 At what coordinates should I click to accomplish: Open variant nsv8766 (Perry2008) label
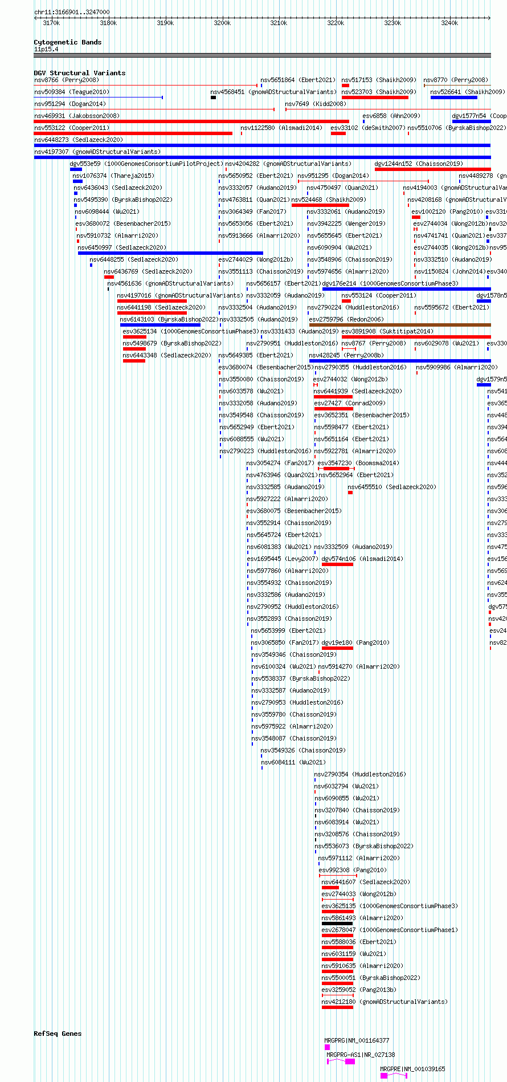click(67, 80)
